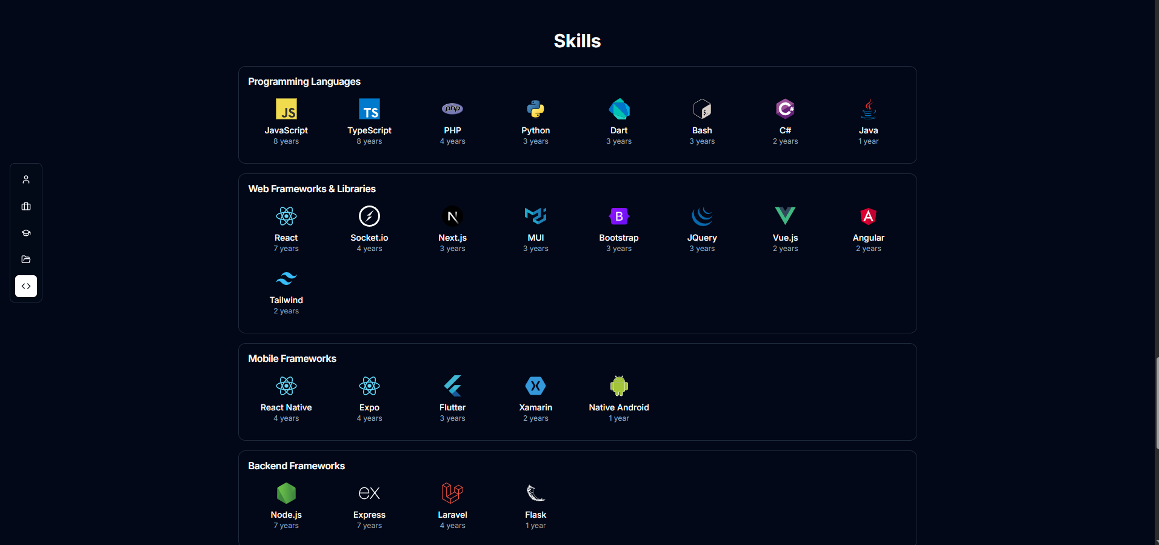Click the TypeScript label text
Screen dimensions: 1159x545
(x=369, y=130)
